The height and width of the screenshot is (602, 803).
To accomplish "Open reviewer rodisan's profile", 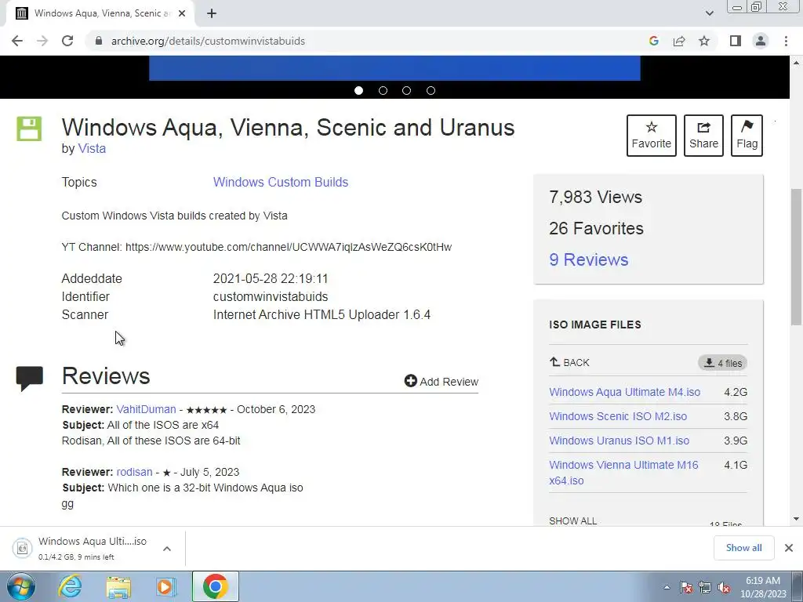I will [x=134, y=472].
